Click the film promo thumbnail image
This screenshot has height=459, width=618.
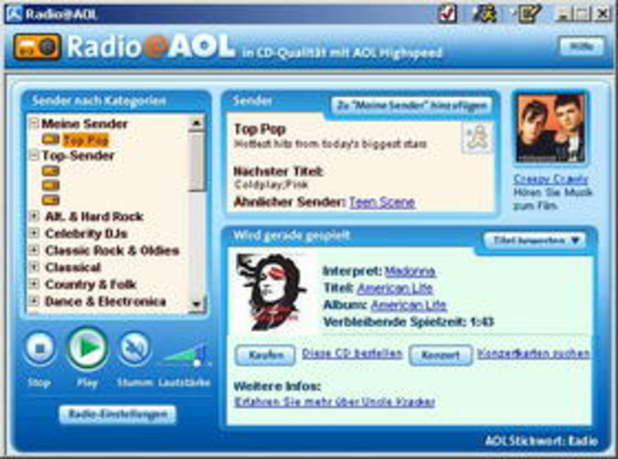550,128
